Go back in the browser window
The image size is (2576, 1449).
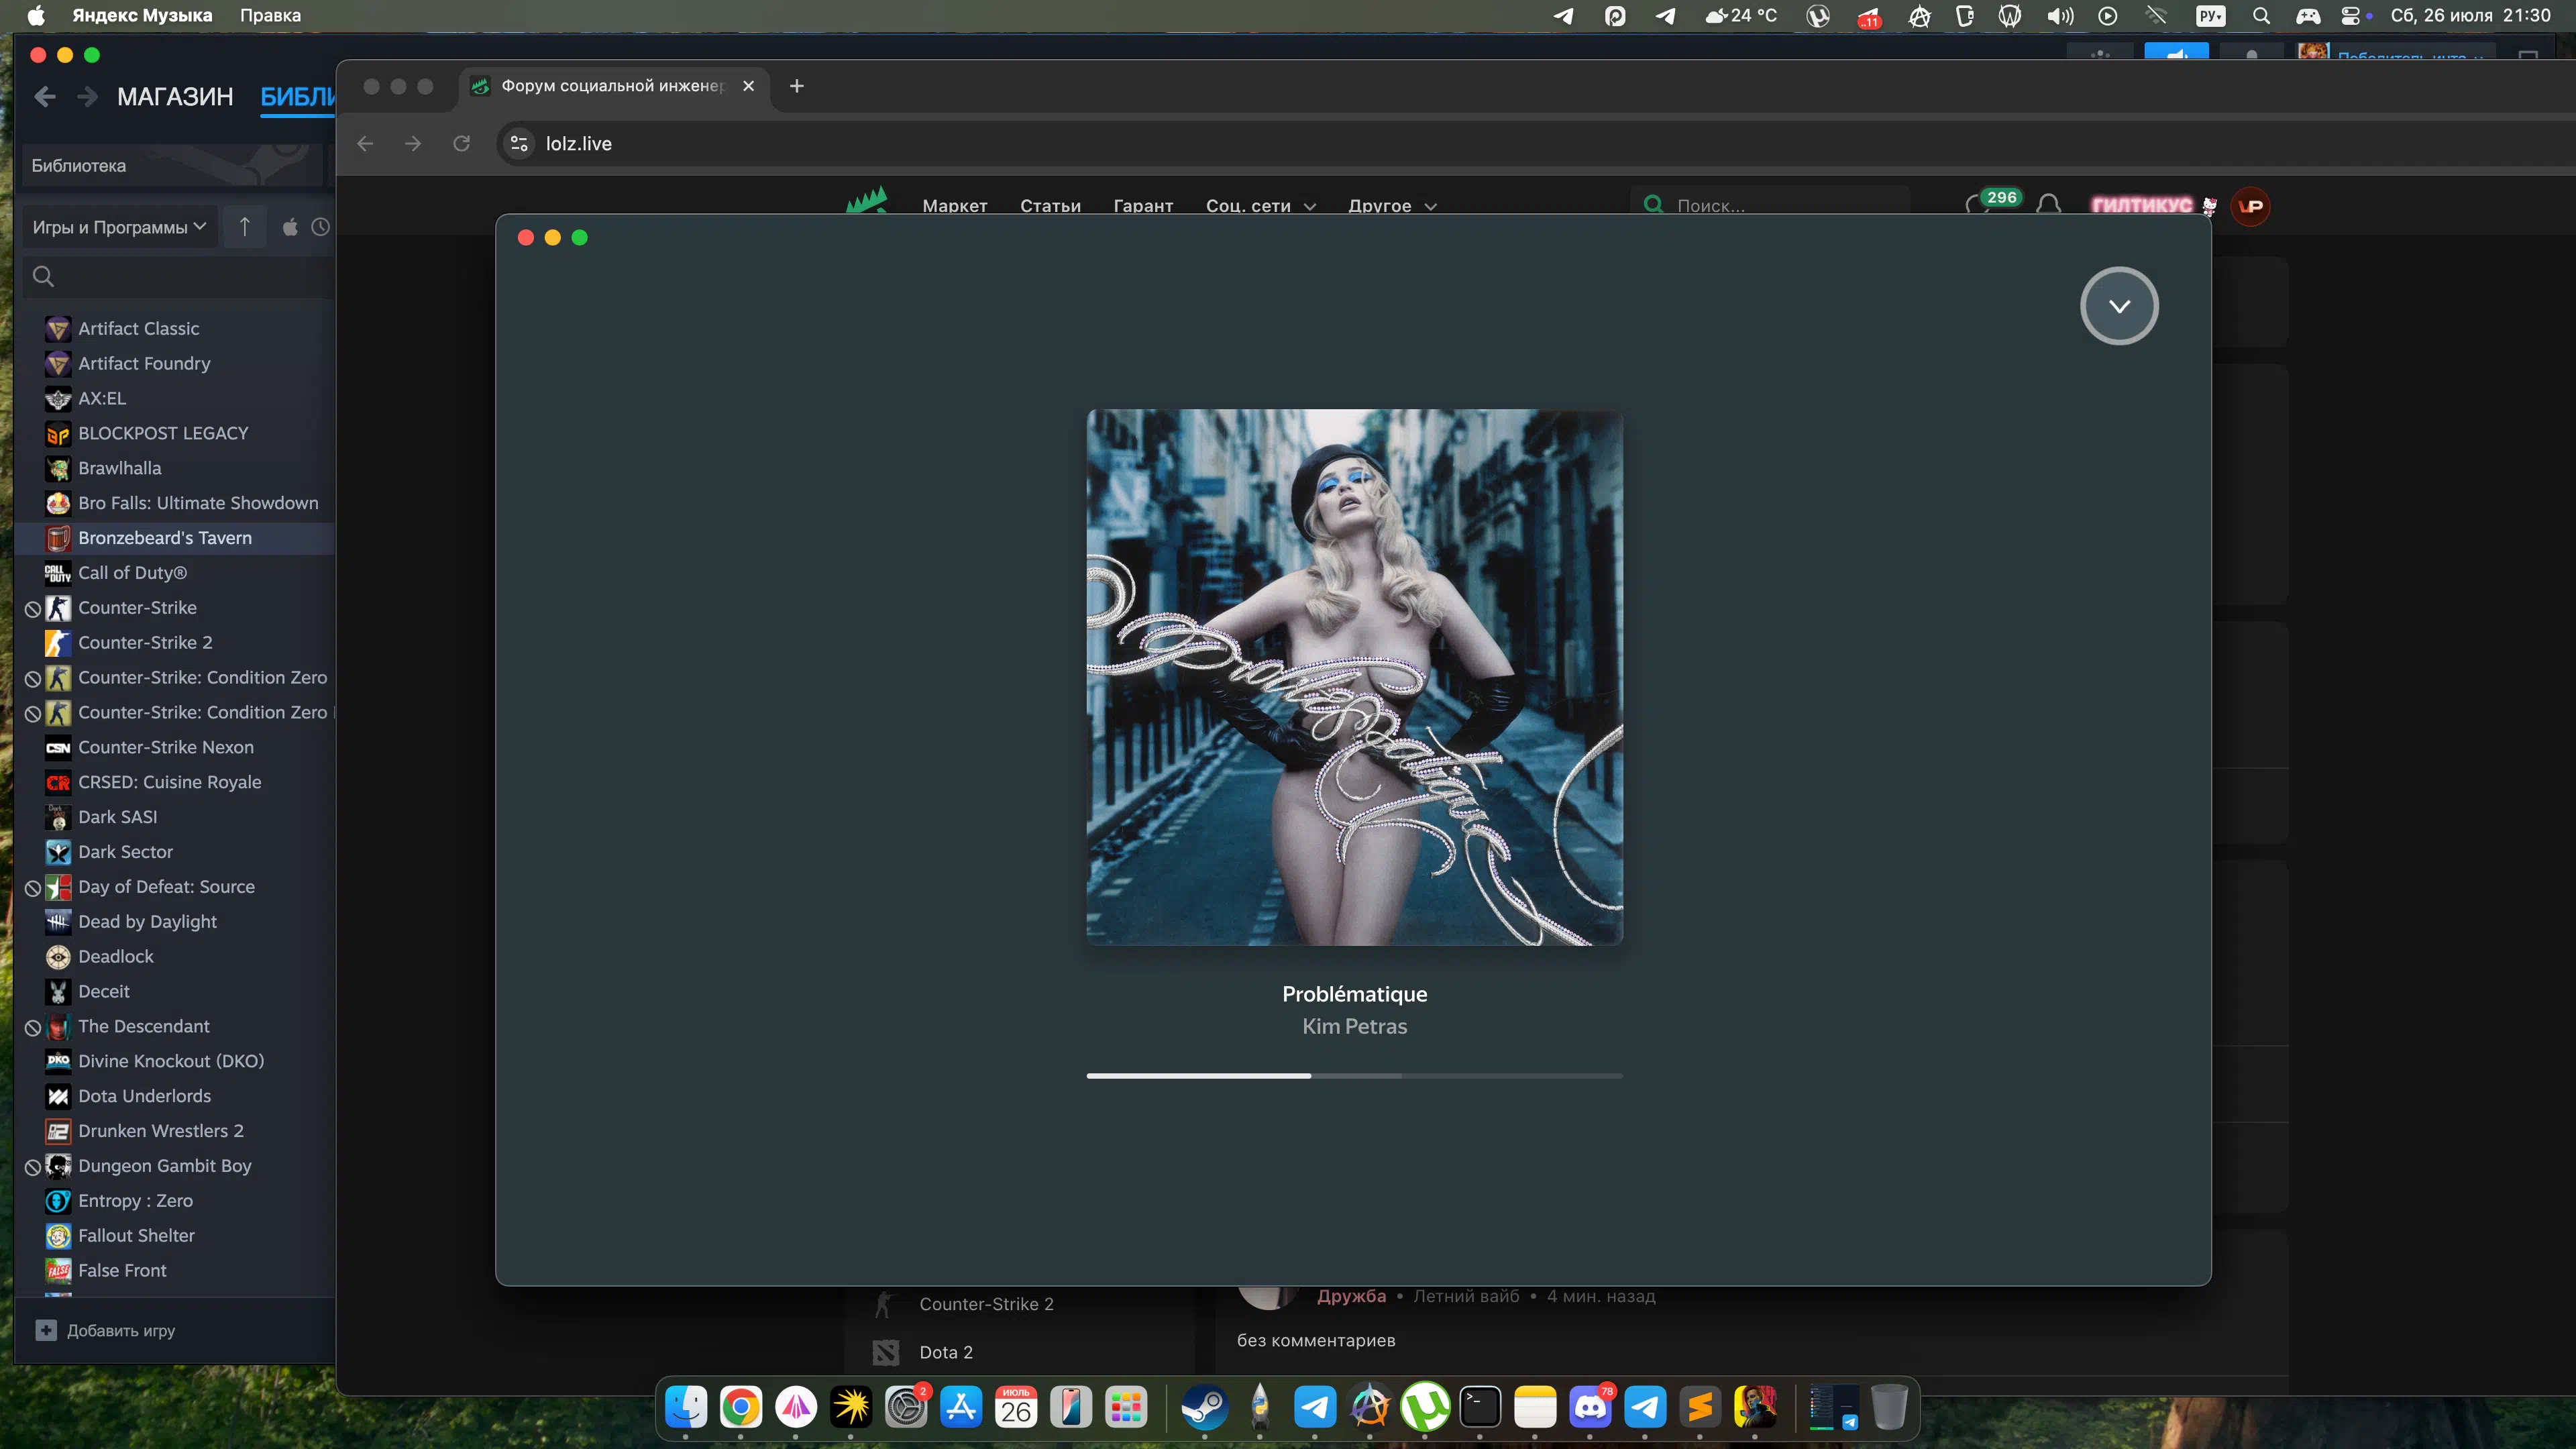pos(365,144)
